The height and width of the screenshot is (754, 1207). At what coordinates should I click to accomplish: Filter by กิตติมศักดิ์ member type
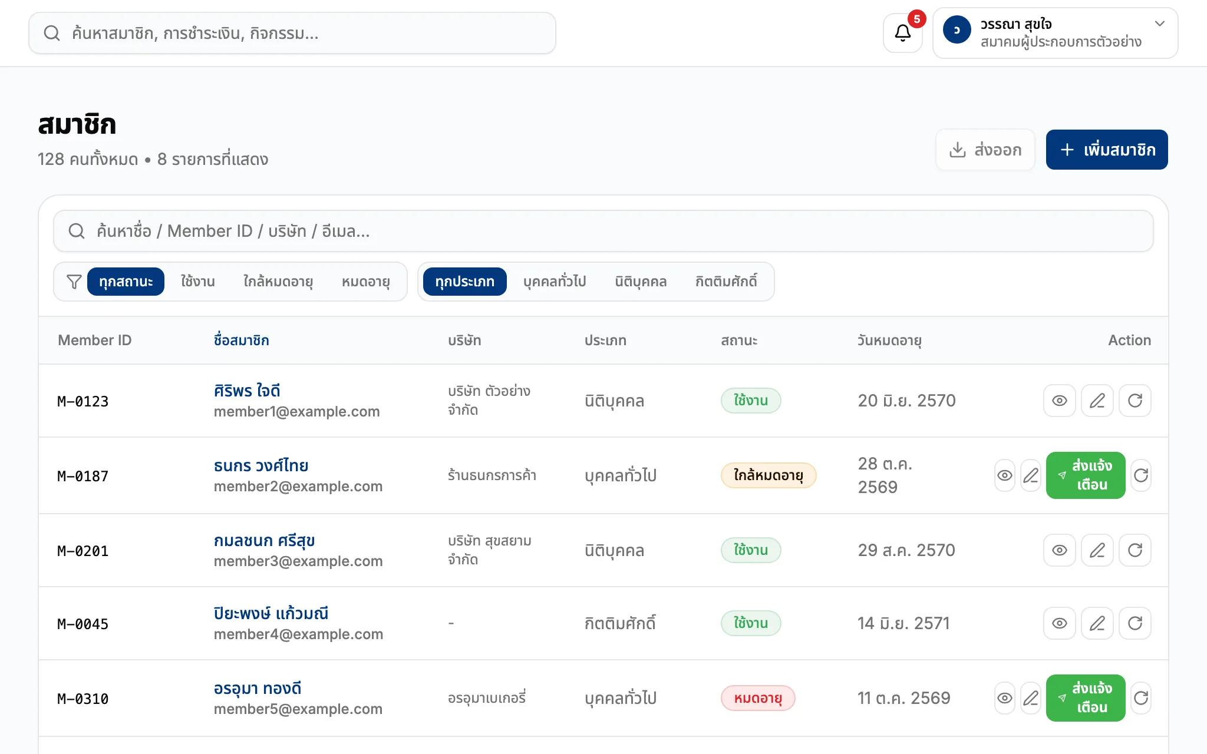[x=726, y=282]
